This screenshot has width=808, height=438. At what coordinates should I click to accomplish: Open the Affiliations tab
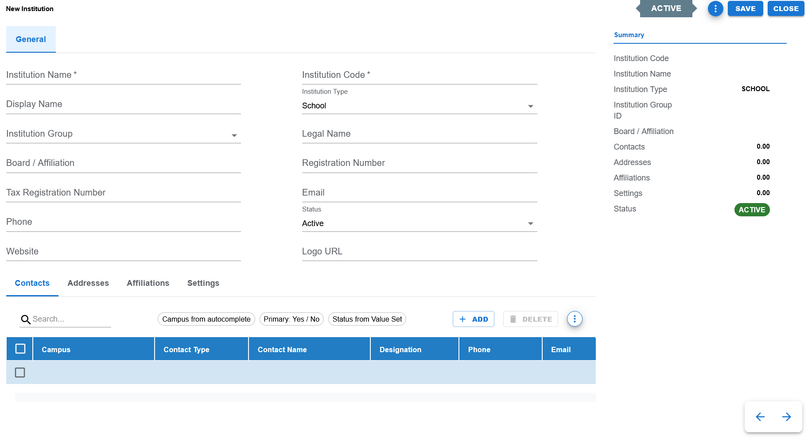tap(148, 283)
